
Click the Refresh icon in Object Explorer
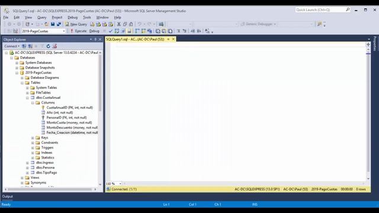49,46
